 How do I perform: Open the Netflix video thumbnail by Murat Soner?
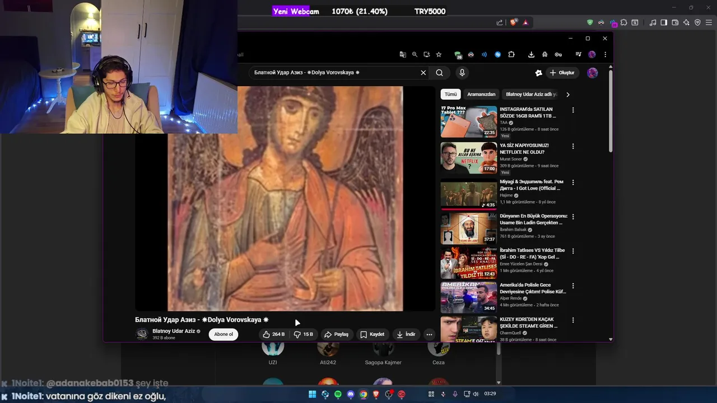469,158
